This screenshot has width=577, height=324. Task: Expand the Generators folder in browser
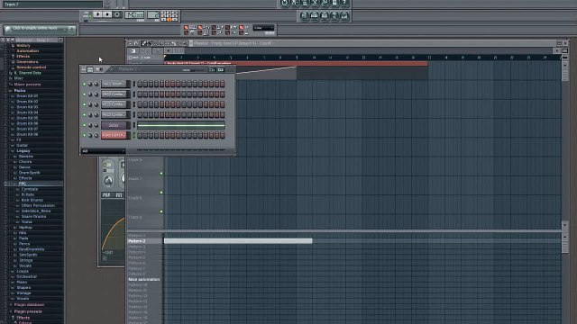pos(27,62)
